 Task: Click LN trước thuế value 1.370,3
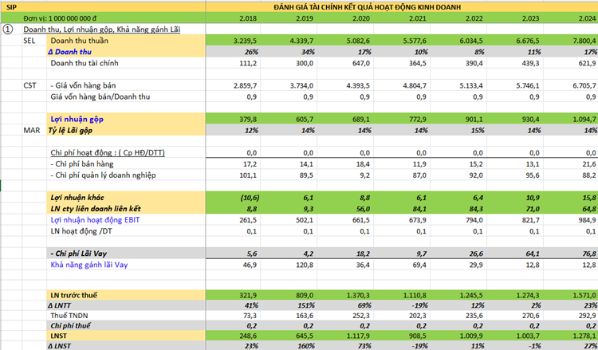[x=359, y=295]
